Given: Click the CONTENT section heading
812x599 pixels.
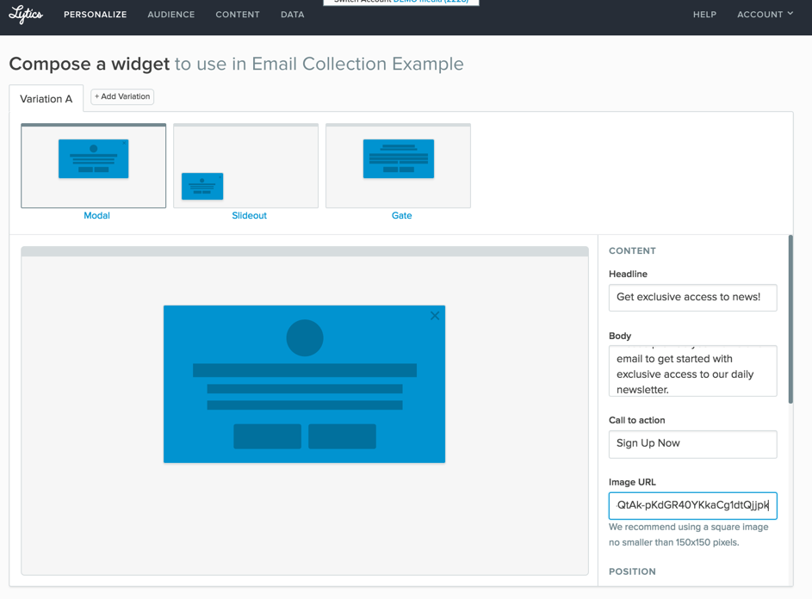Looking at the screenshot, I should click(632, 250).
